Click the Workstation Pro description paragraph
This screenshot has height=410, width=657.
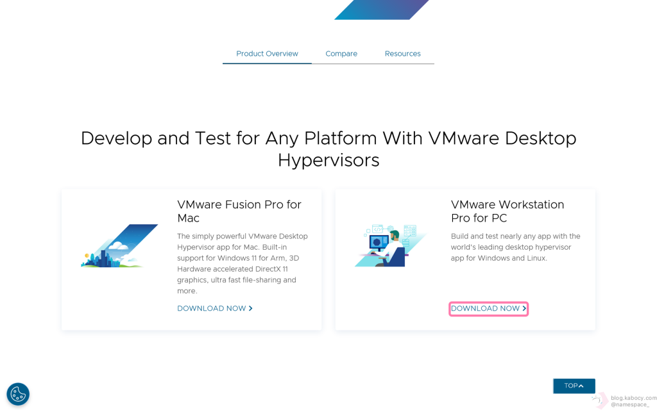pos(515,247)
